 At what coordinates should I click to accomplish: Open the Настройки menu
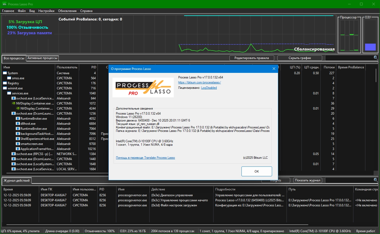46,11
